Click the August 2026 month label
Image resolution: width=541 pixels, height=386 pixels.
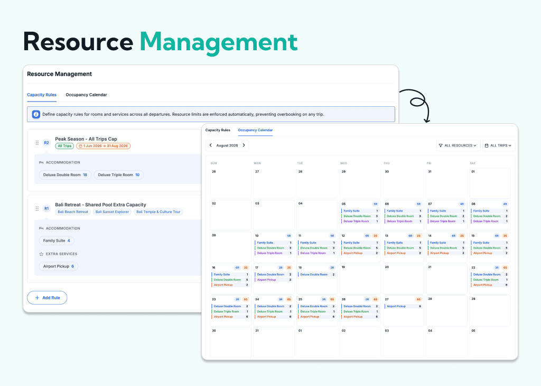(x=227, y=145)
